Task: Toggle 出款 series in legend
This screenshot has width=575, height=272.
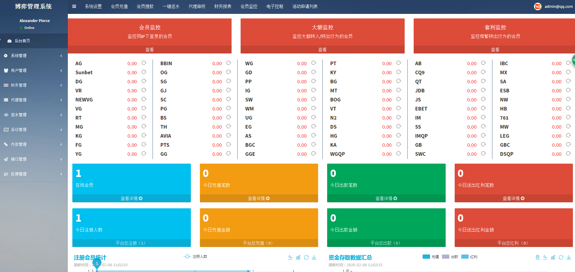Action: click(x=450, y=257)
